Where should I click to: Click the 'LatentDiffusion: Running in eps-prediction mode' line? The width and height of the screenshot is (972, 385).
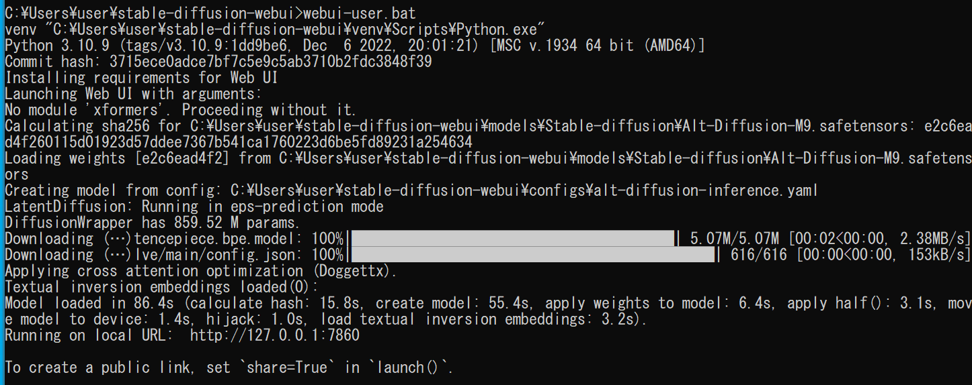click(x=194, y=206)
